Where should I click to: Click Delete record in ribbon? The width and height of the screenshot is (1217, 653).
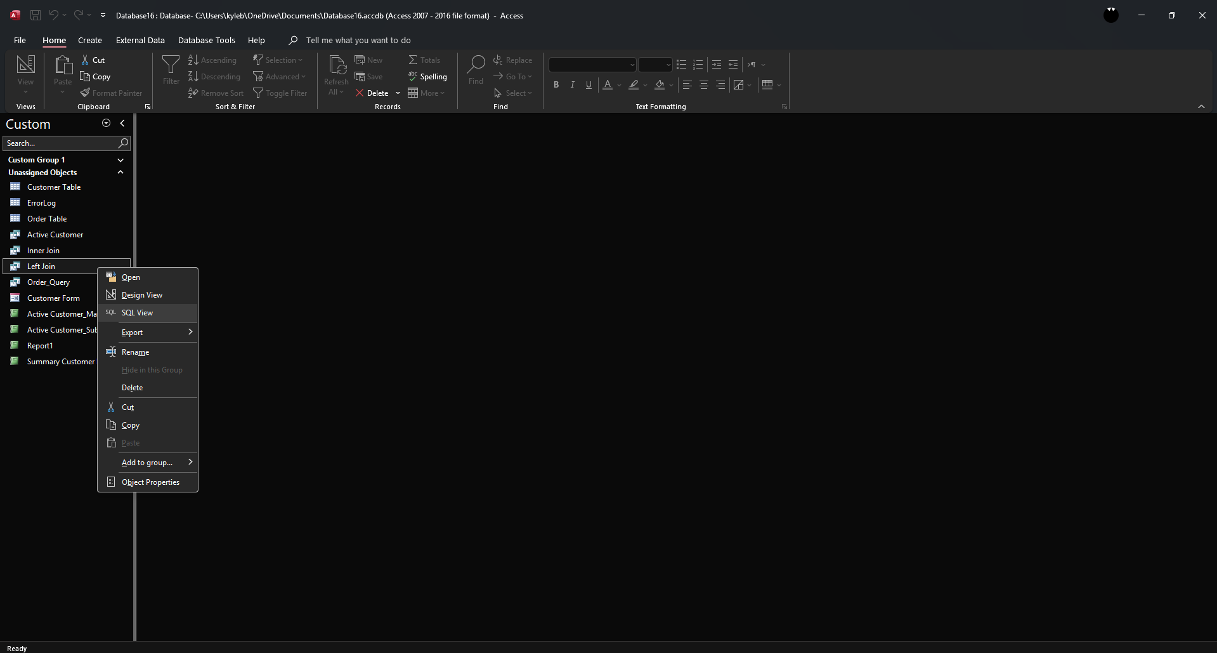[x=372, y=93]
